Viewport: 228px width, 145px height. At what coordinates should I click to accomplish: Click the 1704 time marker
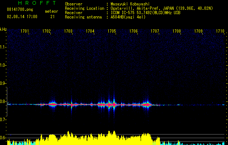(90, 31)
